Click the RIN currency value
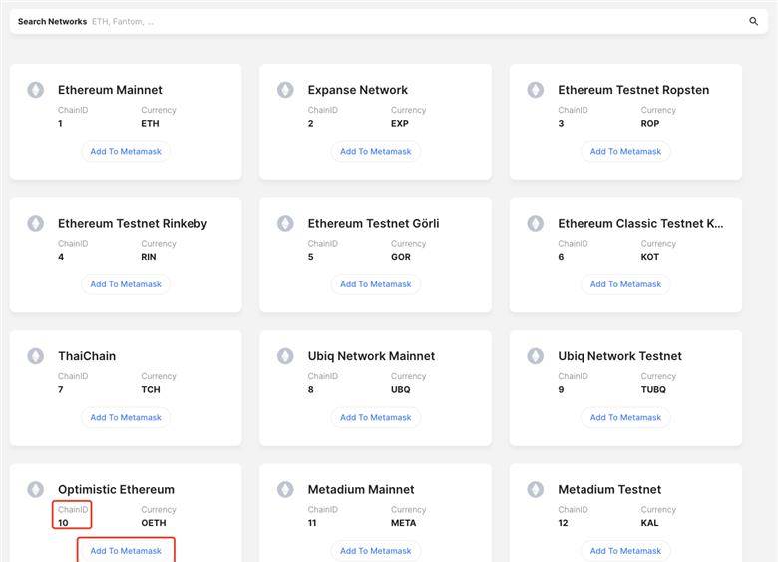778x562 pixels. click(x=149, y=257)
